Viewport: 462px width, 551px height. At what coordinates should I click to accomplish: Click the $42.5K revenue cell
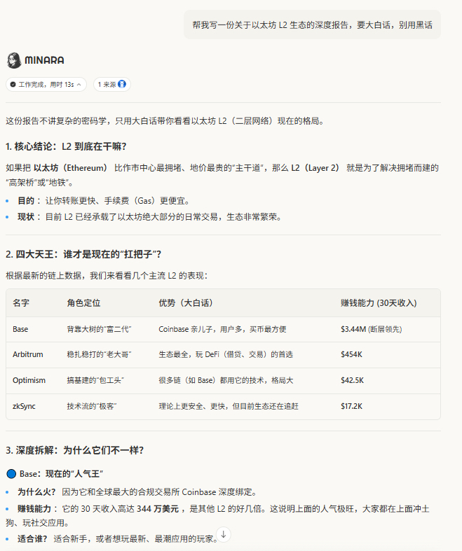click(x=352, y=381)
